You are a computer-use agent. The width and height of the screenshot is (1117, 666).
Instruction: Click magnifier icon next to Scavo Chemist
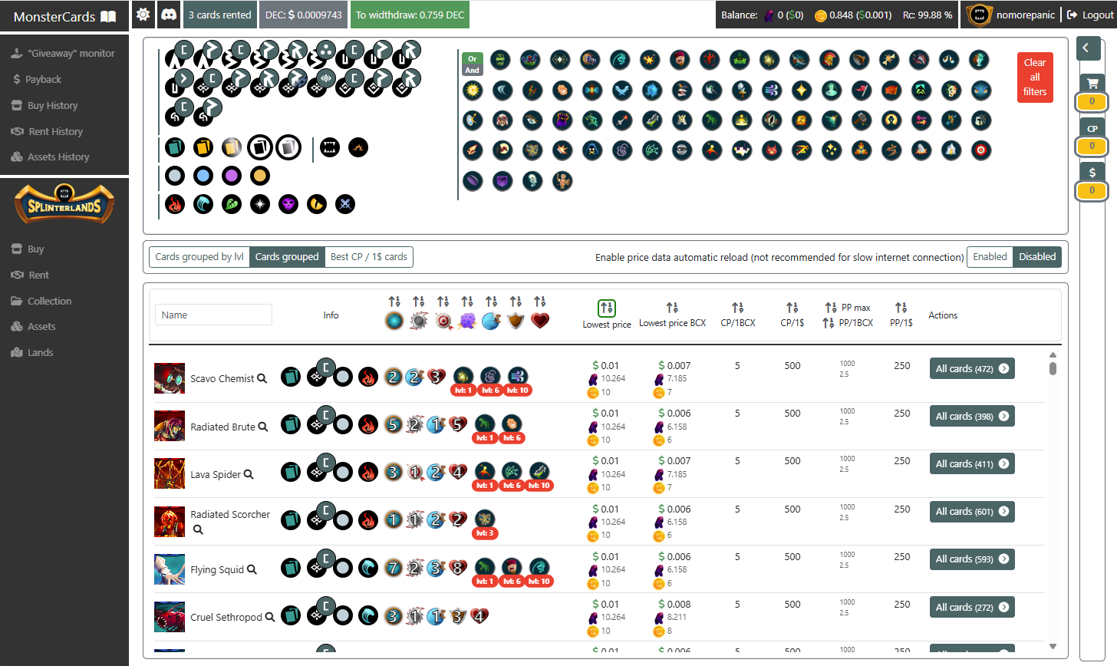[262, 378]
